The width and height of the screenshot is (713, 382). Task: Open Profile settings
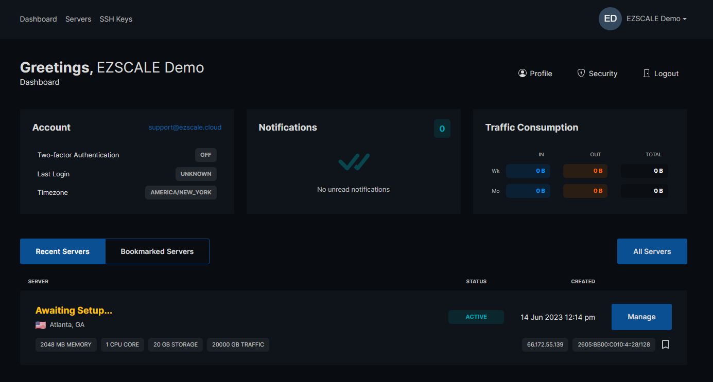(535, 74)
